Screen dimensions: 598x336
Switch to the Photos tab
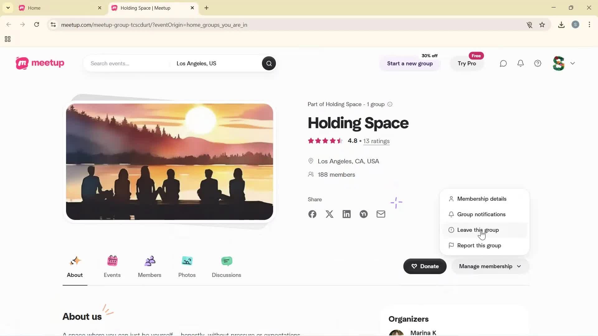[x=187, y=267]
